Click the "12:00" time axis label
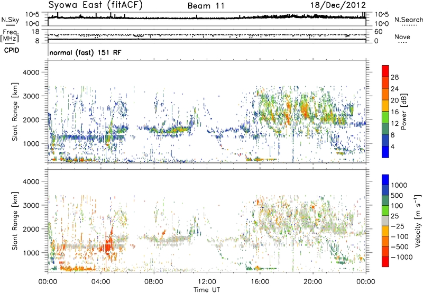The height and width of the screenshot is (293, 423). (x=207, y=282)
